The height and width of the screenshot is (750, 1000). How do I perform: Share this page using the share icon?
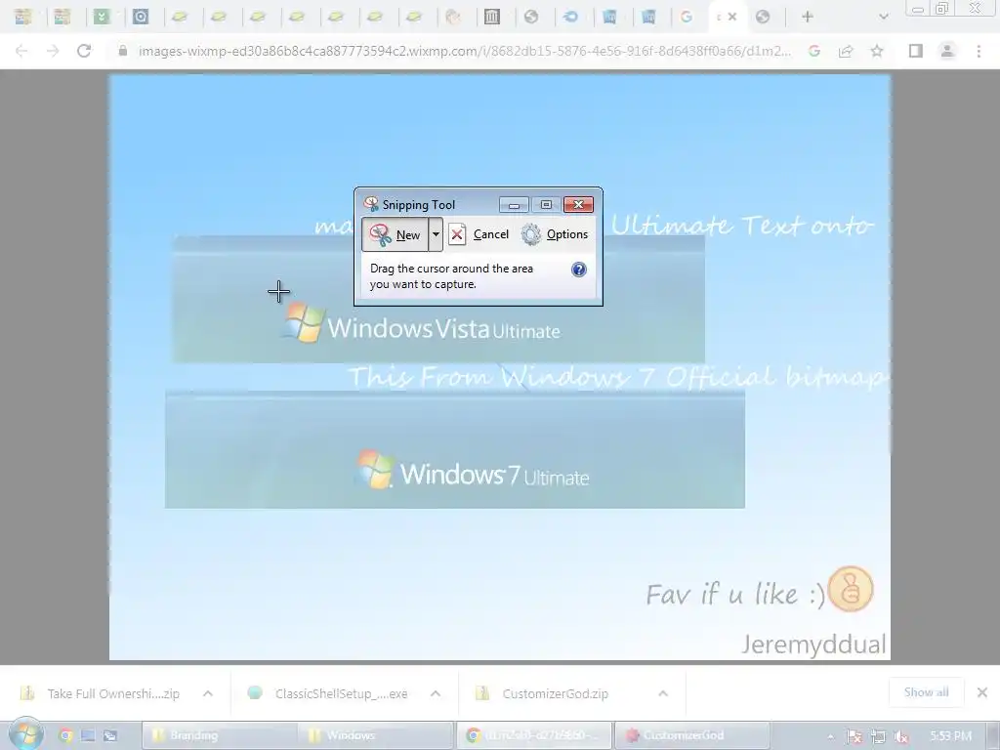pos(846,51)
